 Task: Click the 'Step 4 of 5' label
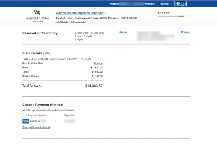[x=164, y=13]
